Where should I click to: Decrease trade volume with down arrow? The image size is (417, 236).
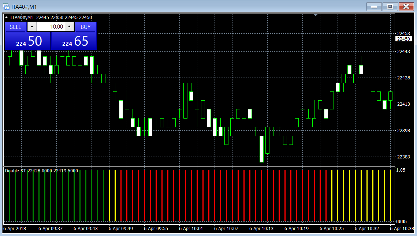32,27
